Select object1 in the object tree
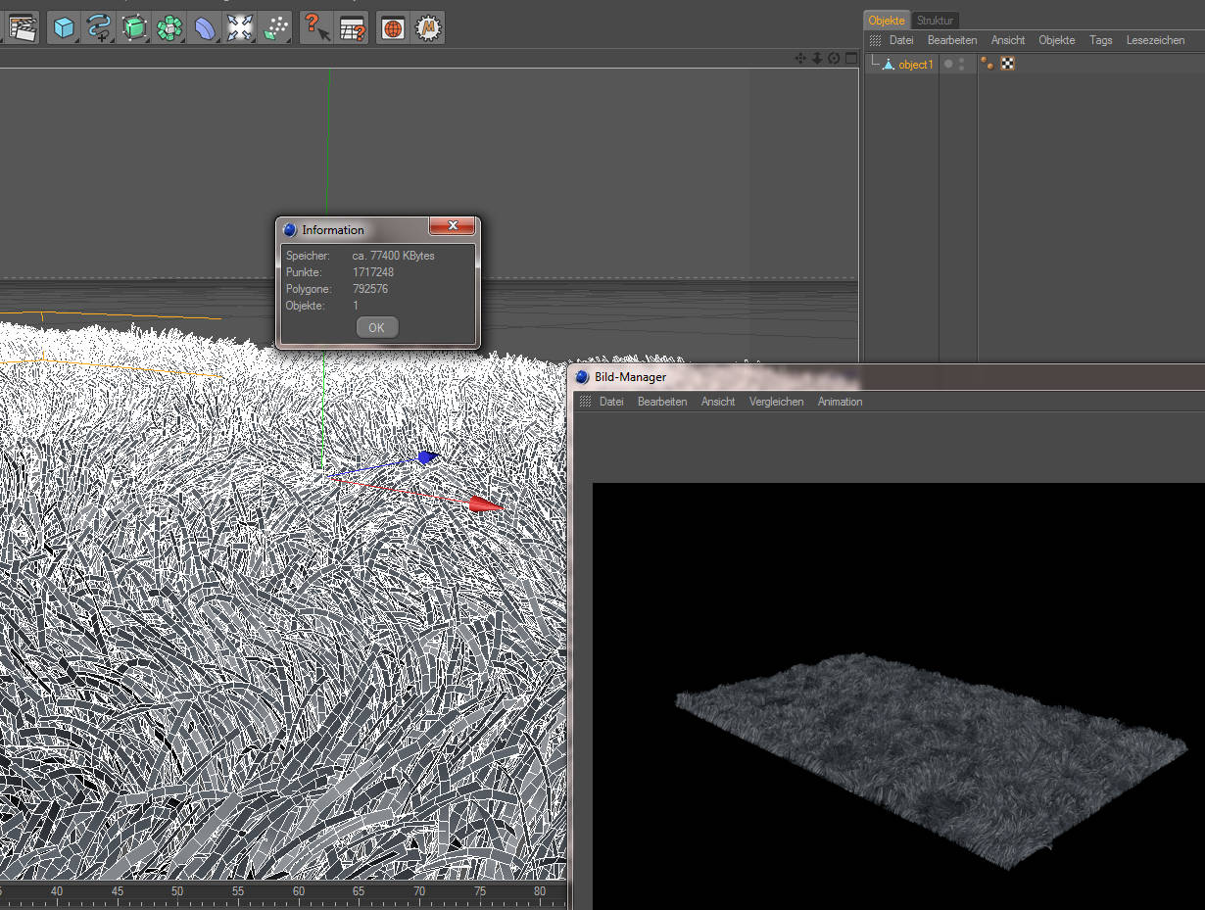The width and height of the screenshot is (1205, 910). [915, 65]
